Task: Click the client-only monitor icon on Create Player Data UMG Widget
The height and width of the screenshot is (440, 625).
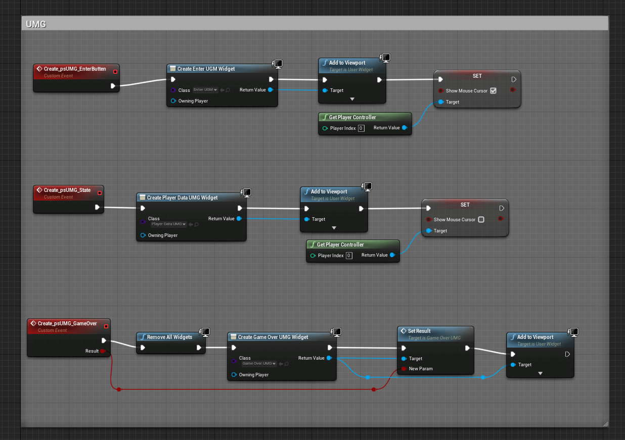Action: pyautogui.click(x=247, y=192)
